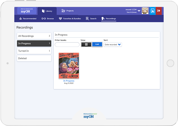The image size is (178, 126).
Task: Click the Filter books input field
Action: click(x=67, y=45)
